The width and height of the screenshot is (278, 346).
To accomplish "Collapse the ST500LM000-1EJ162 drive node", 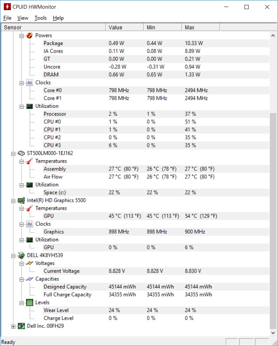I will click(13, 153).
